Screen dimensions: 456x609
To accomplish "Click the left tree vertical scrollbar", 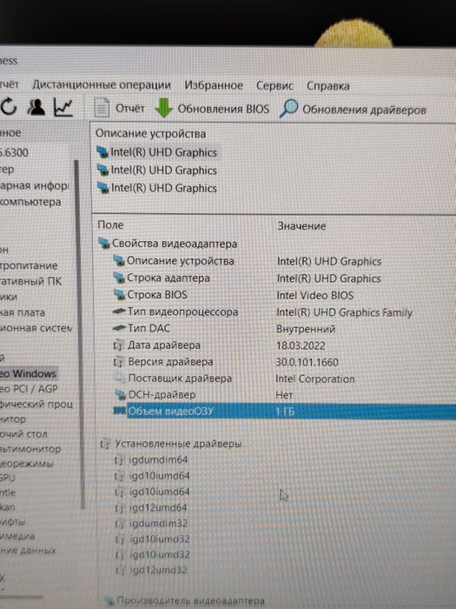I will point(79,334).
